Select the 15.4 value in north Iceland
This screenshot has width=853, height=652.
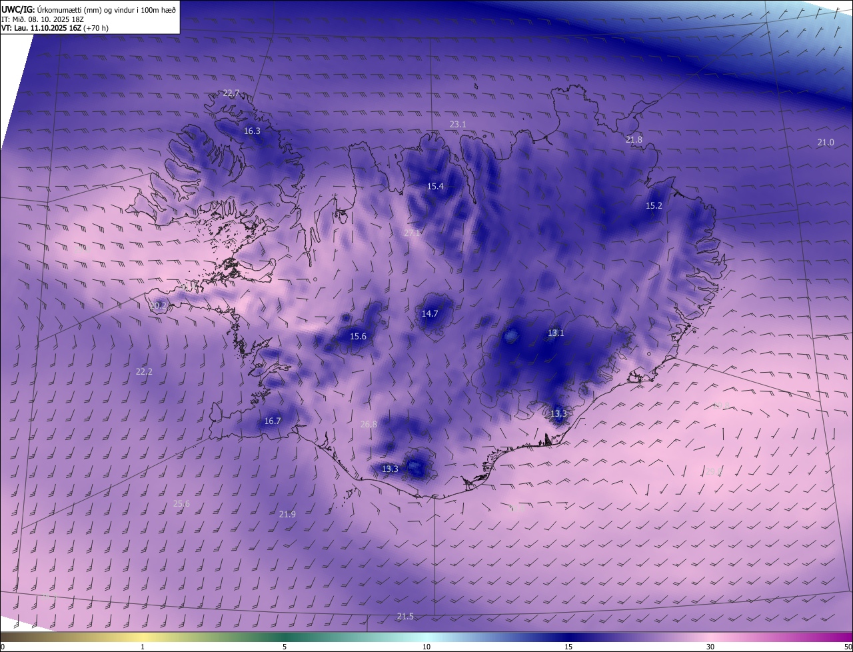point(435,186)
